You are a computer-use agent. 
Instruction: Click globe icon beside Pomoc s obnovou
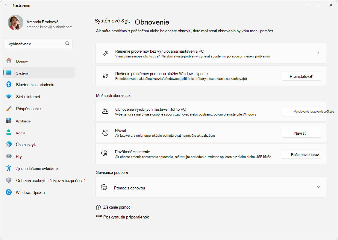pyautogui.click(x=104, y=187)
